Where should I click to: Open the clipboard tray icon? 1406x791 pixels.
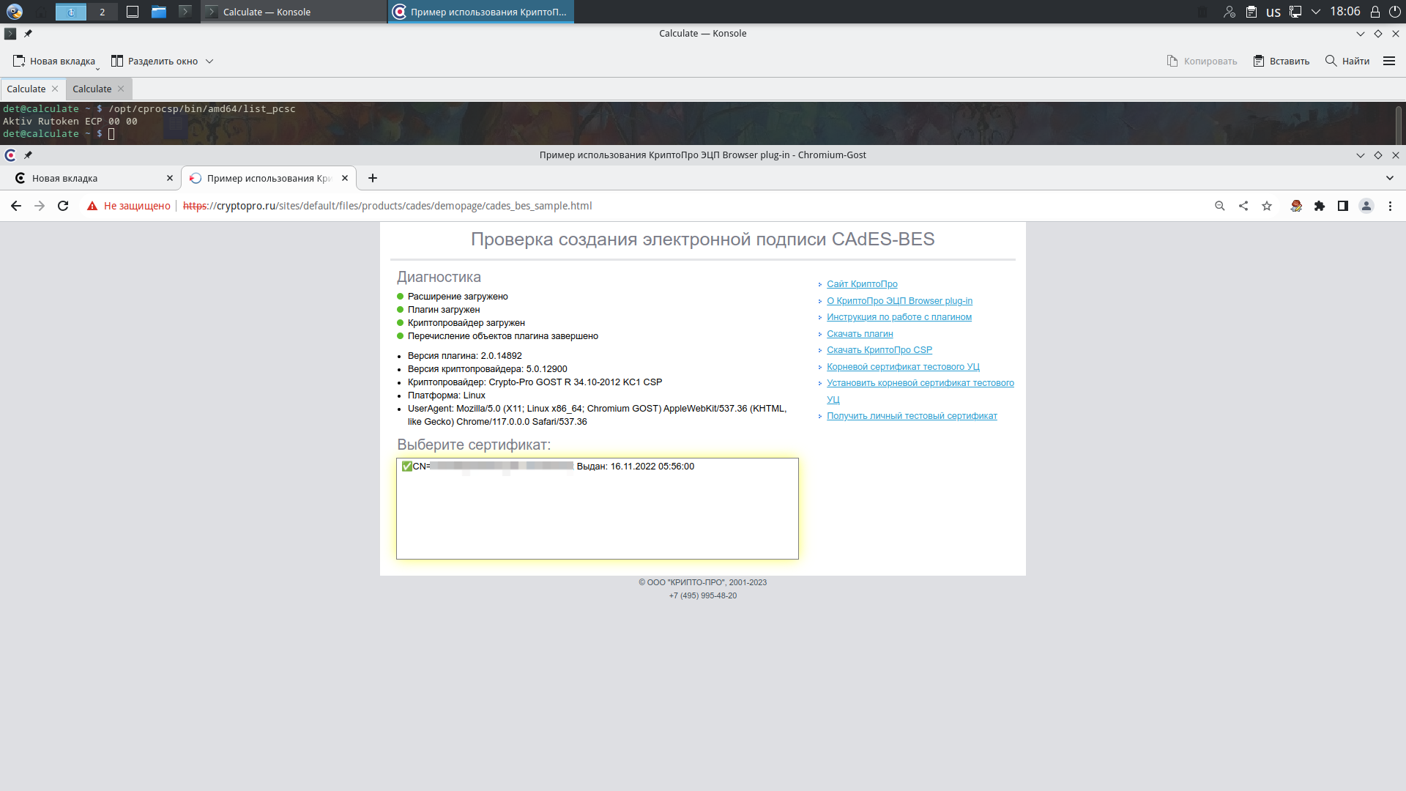click(x=1251, y=12)
